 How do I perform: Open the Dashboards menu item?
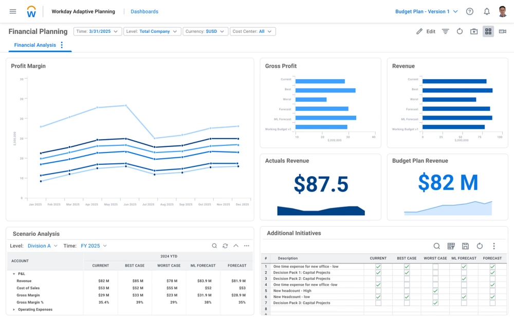click(x=144, y=11)
